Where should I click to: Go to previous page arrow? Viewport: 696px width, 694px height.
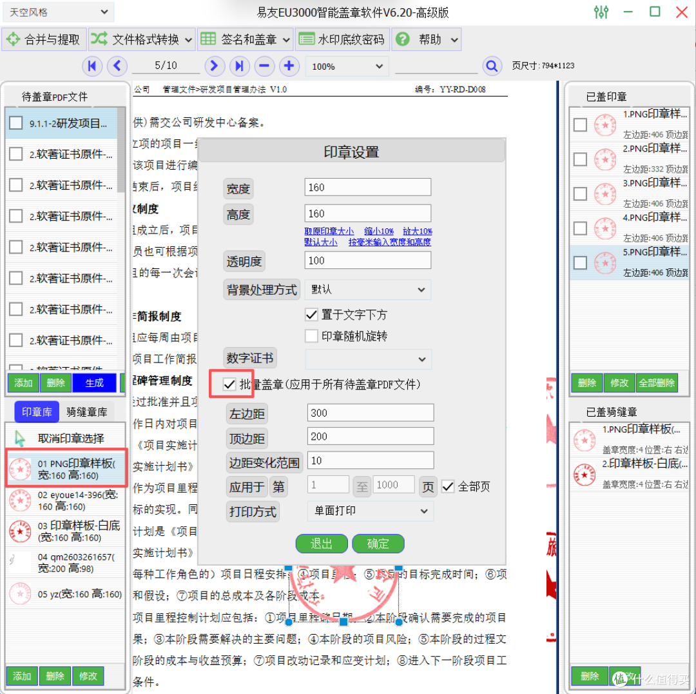(x=117, y=66)
